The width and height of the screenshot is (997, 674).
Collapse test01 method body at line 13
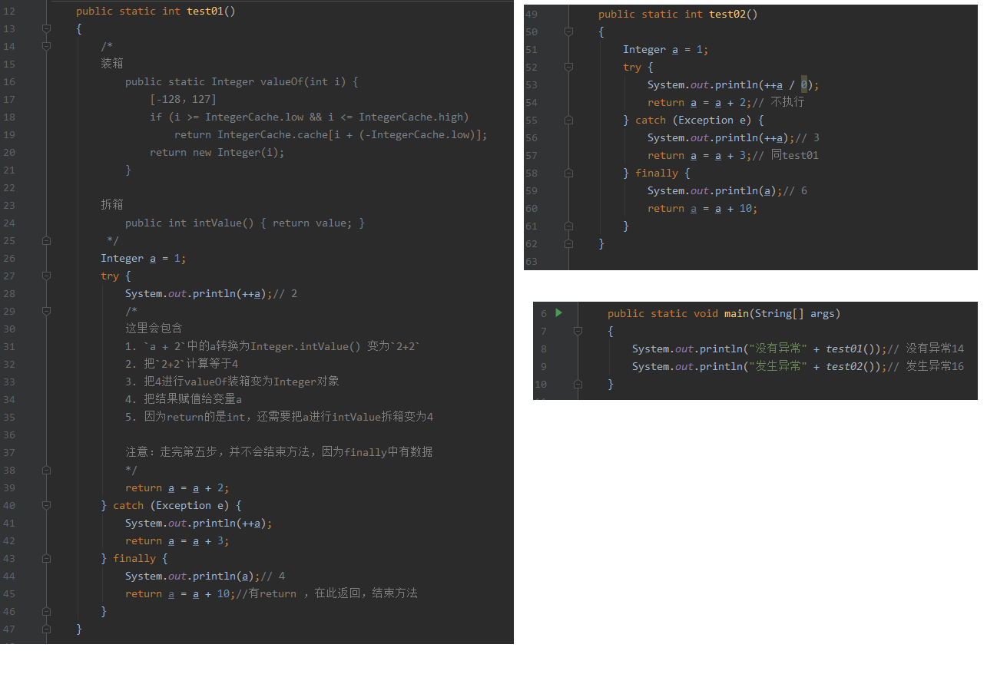pos(46,28)
